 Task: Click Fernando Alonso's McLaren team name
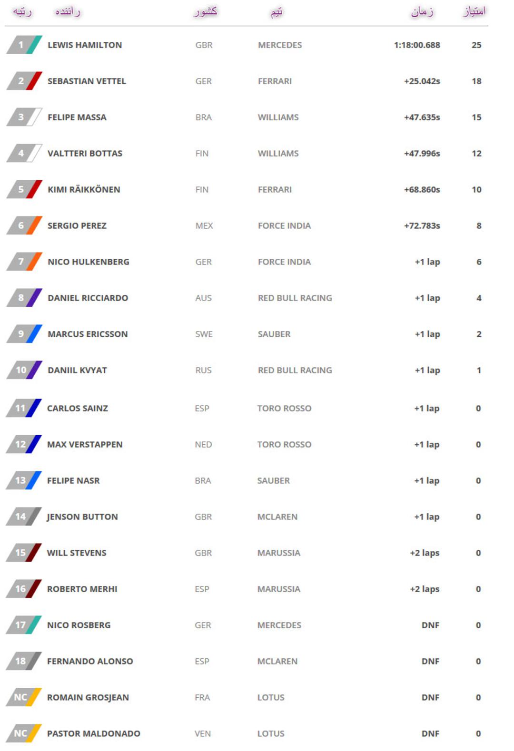click(x=277, y=661)
